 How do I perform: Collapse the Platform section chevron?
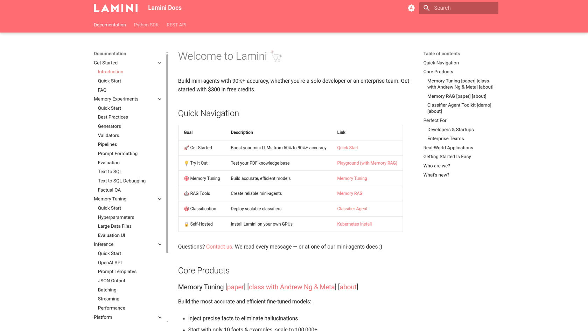[x=160, y=317]
